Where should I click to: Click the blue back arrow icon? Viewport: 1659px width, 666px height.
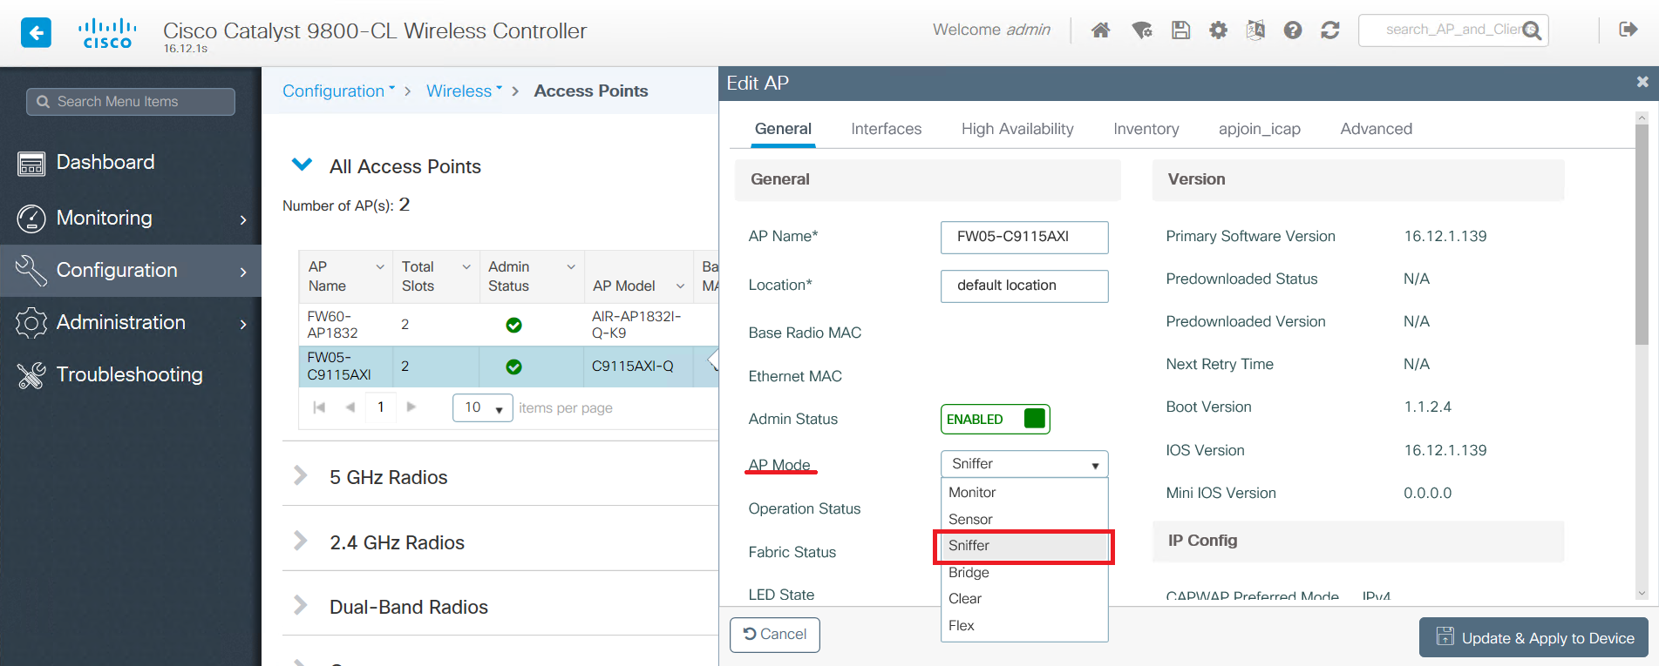click(36, 33)
